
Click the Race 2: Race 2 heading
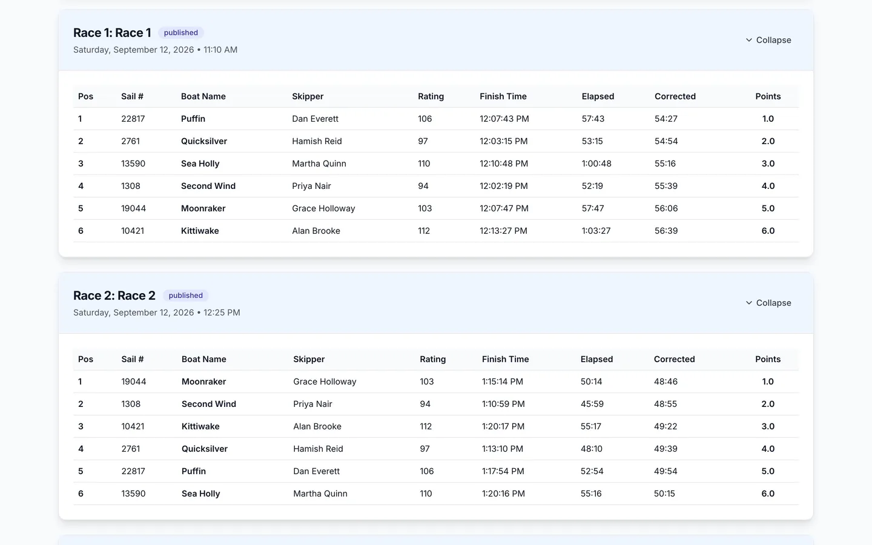(x=114, y=296)
